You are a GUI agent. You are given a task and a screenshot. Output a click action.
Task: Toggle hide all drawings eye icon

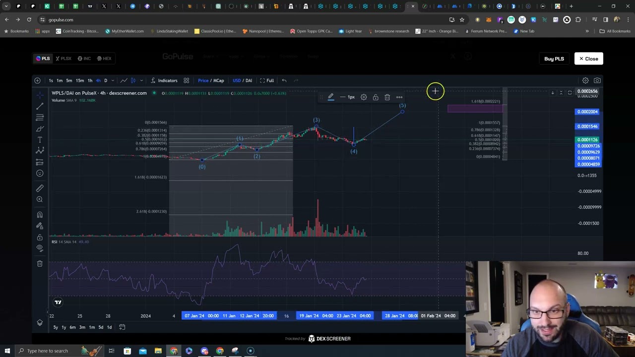click(40, 248)
